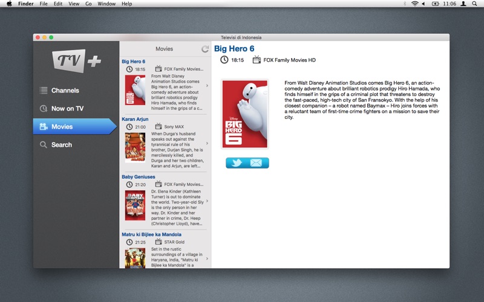Click the Movies camera icon in sidebar

(x=44, y=126)
